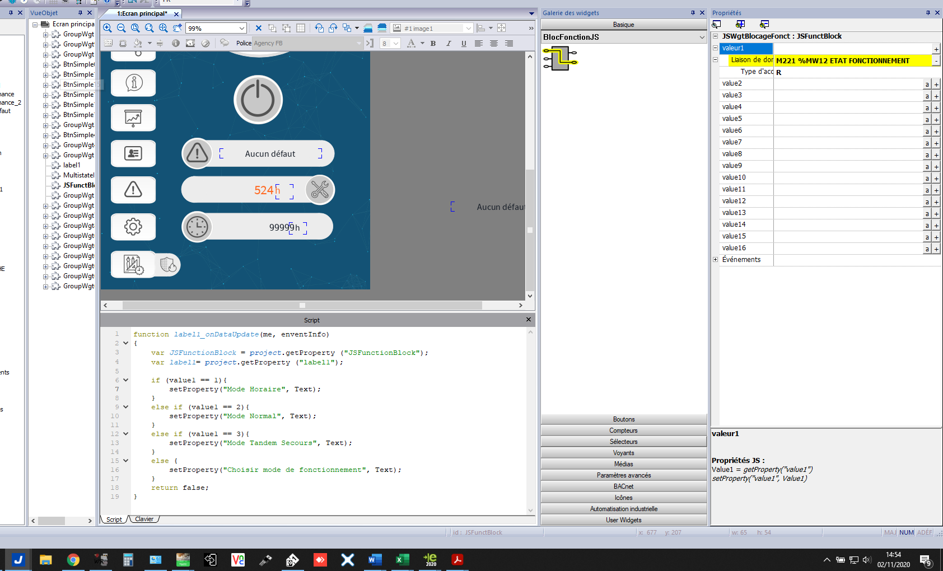The height and width of the screenshot is (571, 943).
Task: Open Excel from the Windows taskbar
Action: pyautogui.click(x=402, y=559)
